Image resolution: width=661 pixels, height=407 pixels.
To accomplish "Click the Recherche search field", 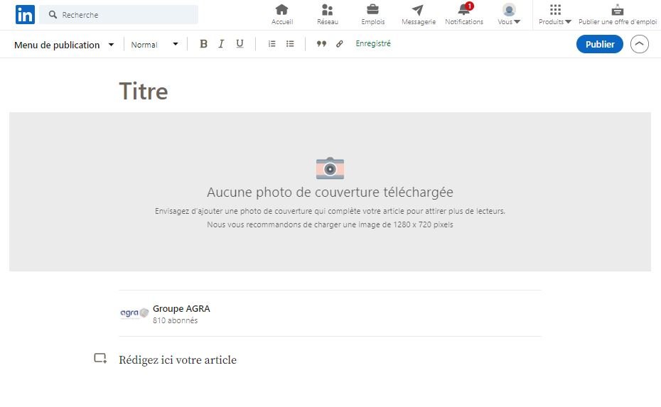I will [x=119, y=15].
